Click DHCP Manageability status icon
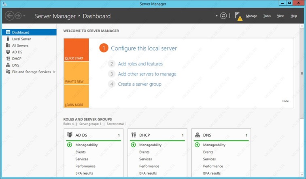 133,145
